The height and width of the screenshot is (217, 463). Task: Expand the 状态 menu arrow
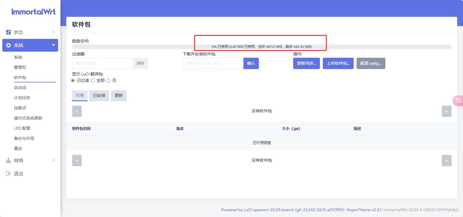coord(54,32)
